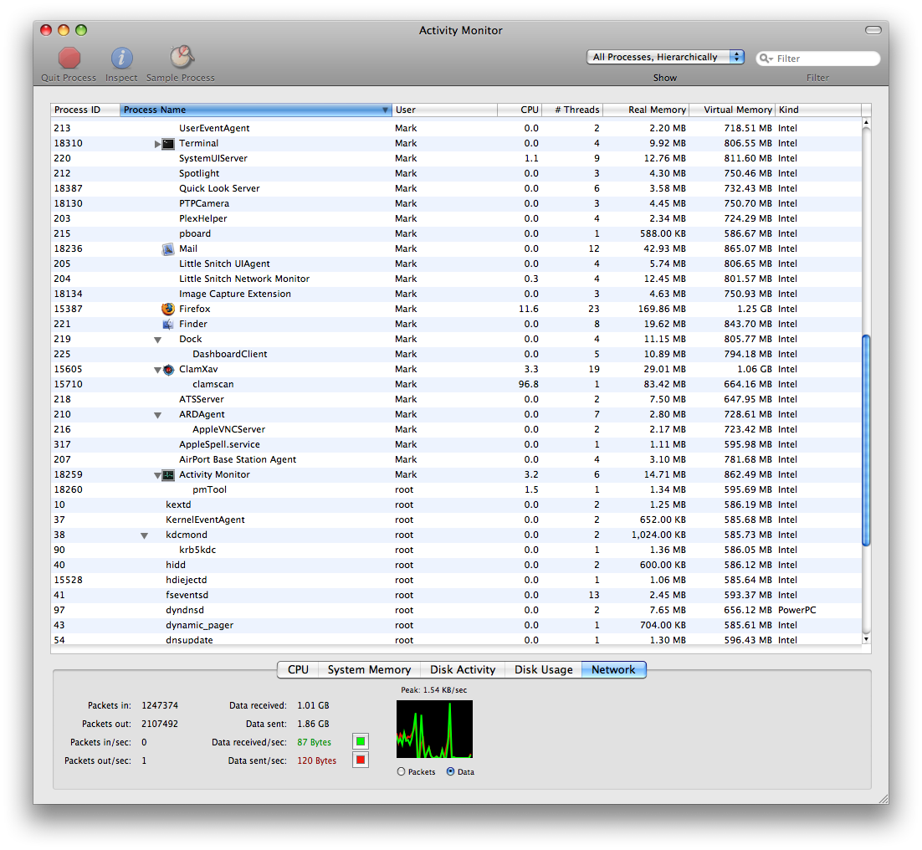Click the network activity graph

pyautogui.click(x=434, y=729)
